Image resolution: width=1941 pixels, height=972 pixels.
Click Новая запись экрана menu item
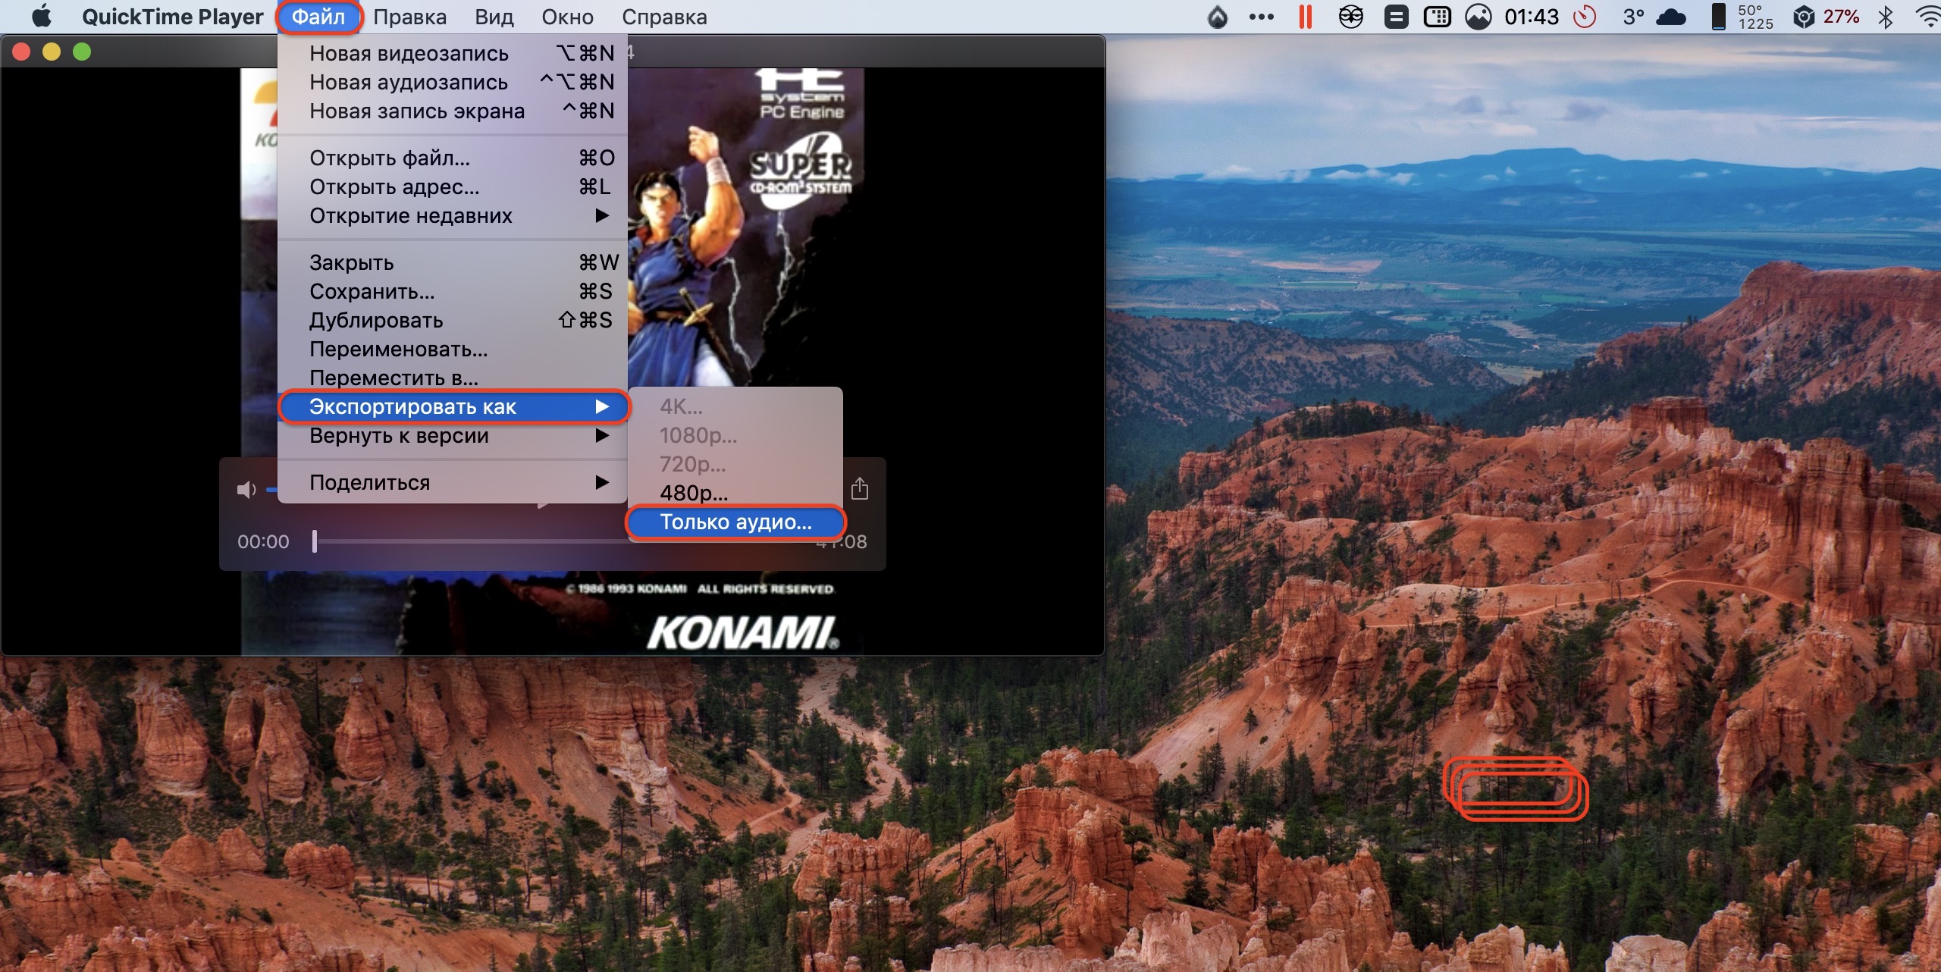point(416,111)
